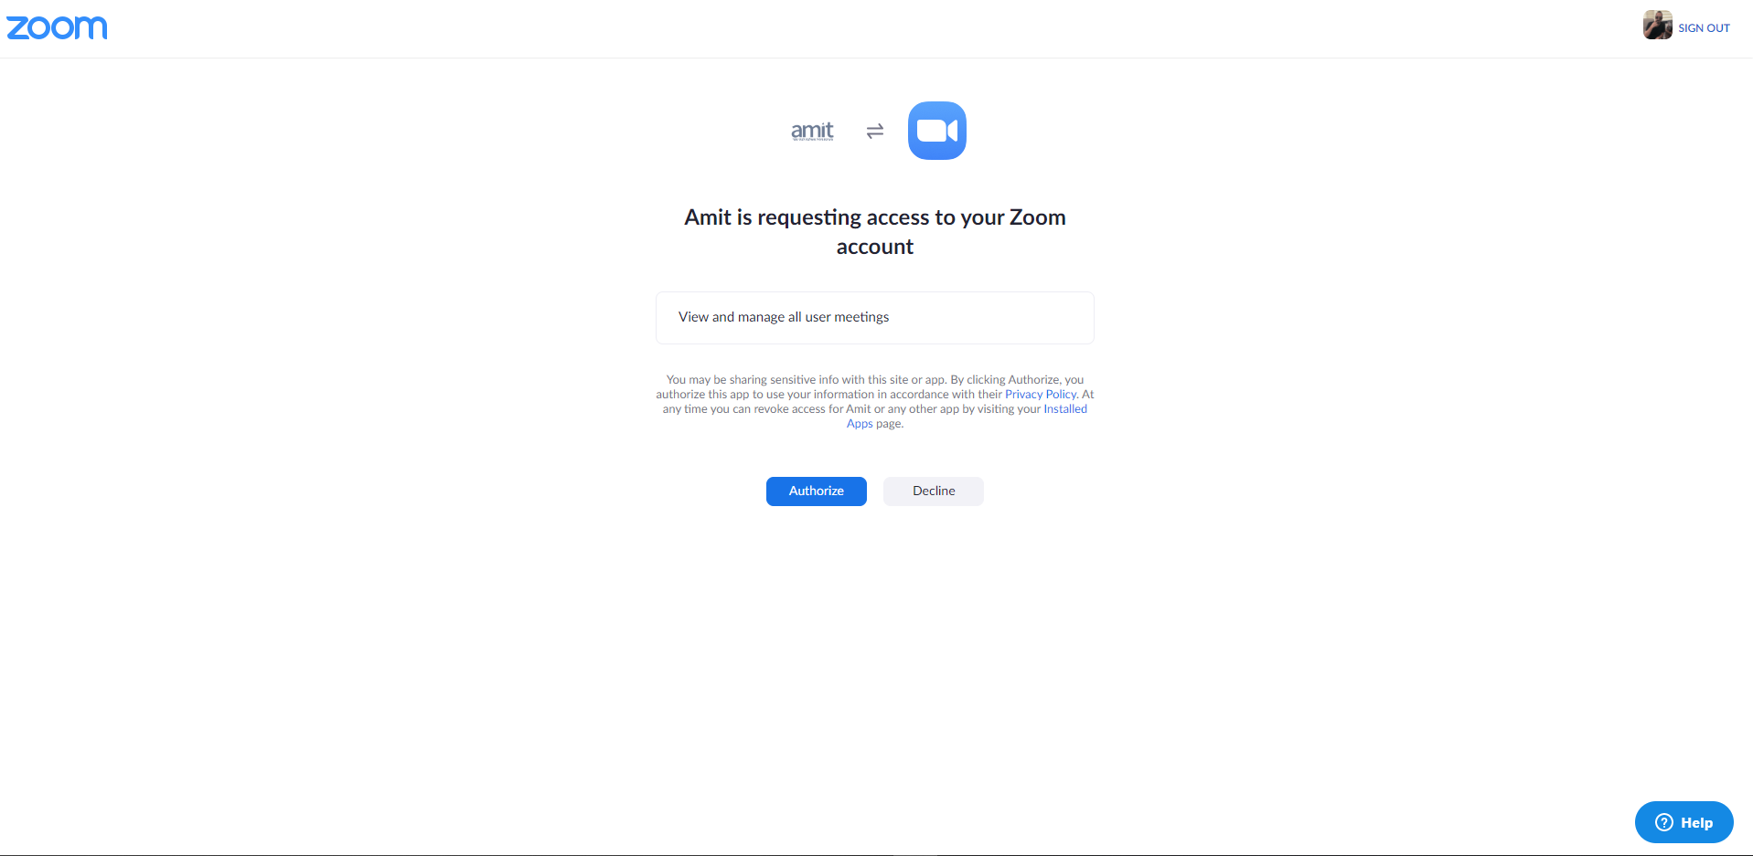This screenshot has width=1753, height=856.
Task: Click the 'Apps' word before 'page'
Action: pyautogui.click(x=860, y=424)
